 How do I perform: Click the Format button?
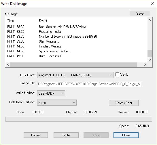[36, 135]
